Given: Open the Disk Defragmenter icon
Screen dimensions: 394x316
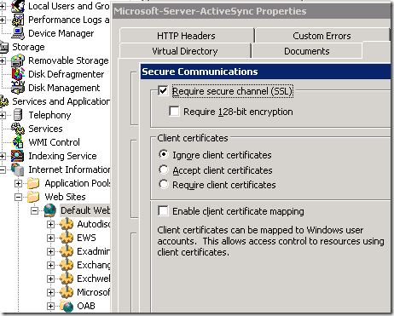Looking at the screenshot, I should pos(18,74).
